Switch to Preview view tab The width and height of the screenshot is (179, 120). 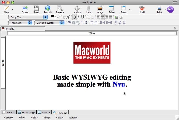(x=60, y=113)
